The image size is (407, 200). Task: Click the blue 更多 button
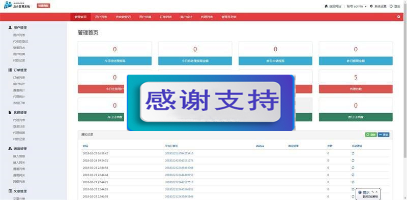(384, 135)
